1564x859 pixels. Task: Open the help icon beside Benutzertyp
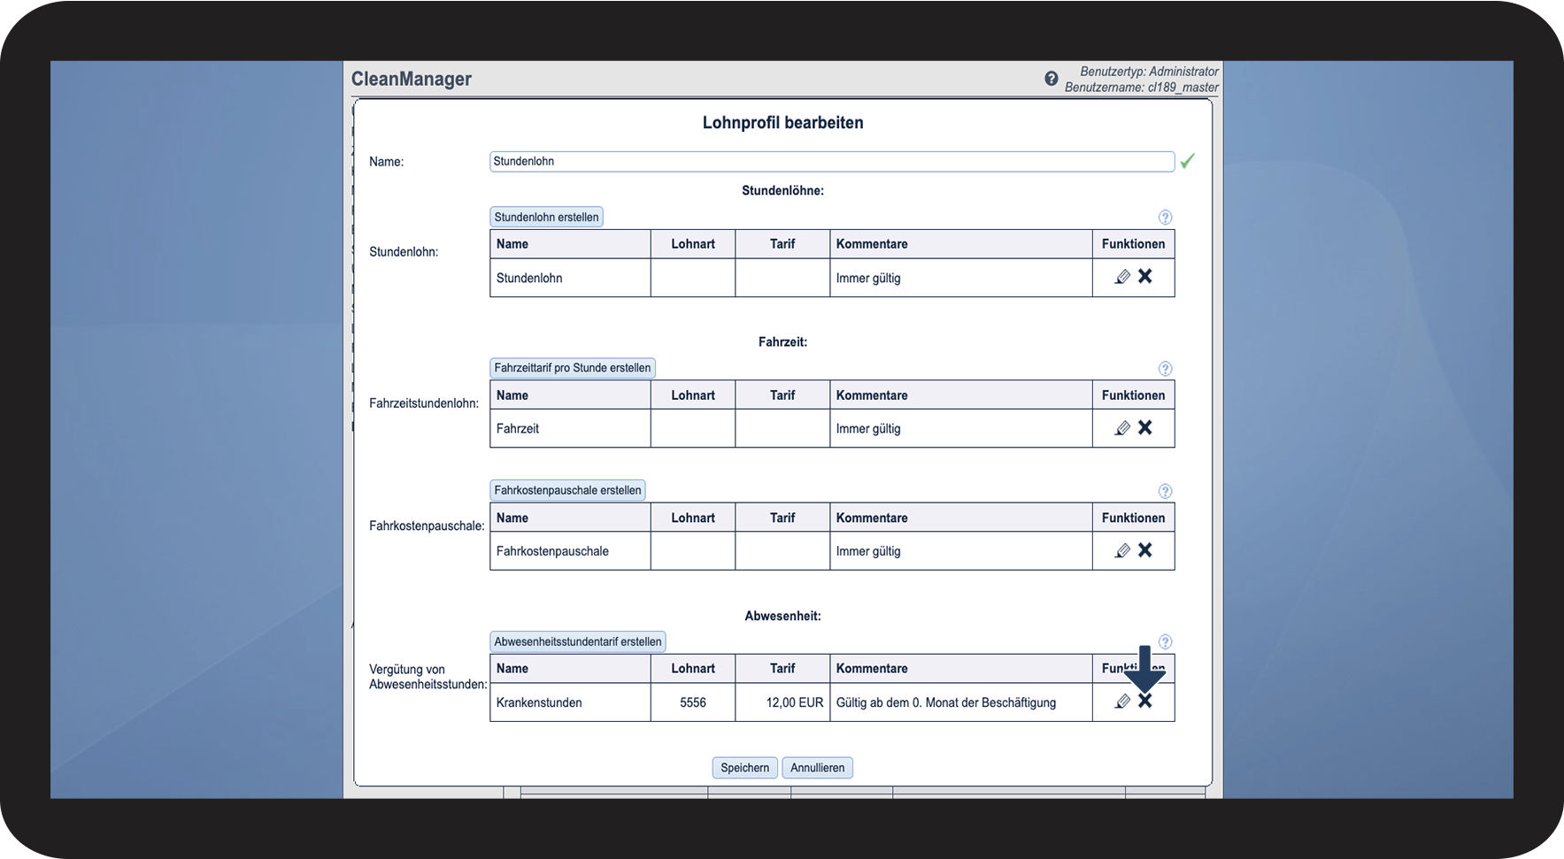[1051, 79]
